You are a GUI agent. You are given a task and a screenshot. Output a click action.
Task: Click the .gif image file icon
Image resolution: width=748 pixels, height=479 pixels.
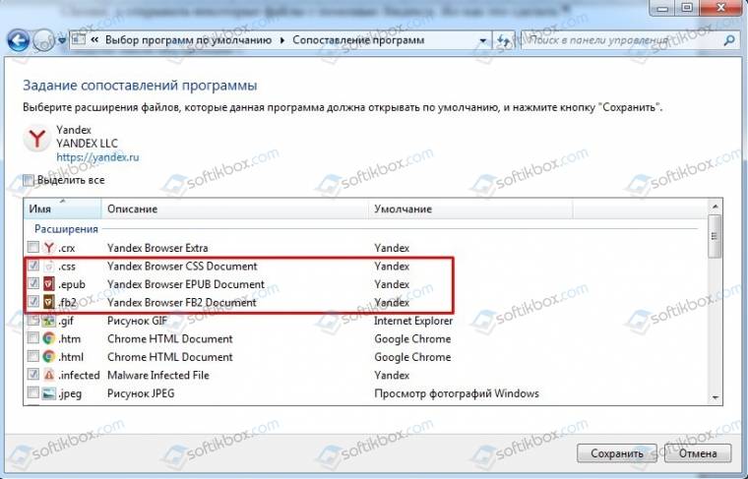[x=48, y=321]
